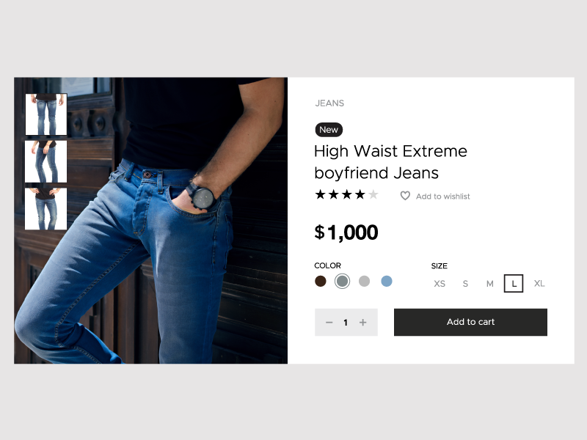View the first front-view jeans thumbnail
Viewport: 587px width, 440px height.
(46, 114)
